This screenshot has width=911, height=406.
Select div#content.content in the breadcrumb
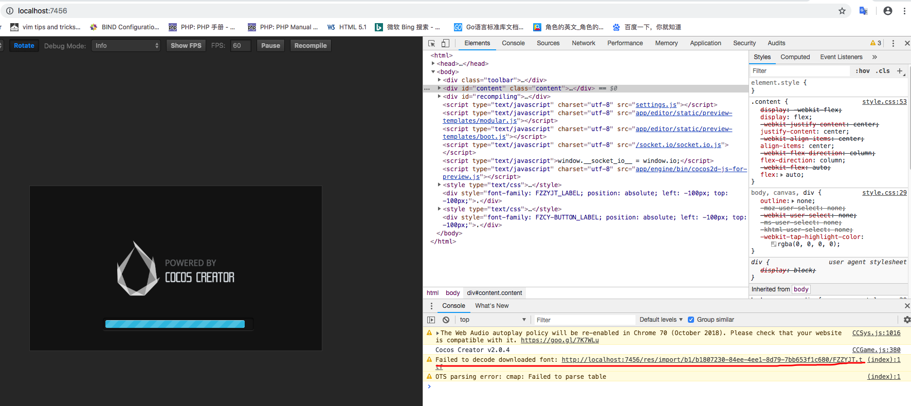495,293
